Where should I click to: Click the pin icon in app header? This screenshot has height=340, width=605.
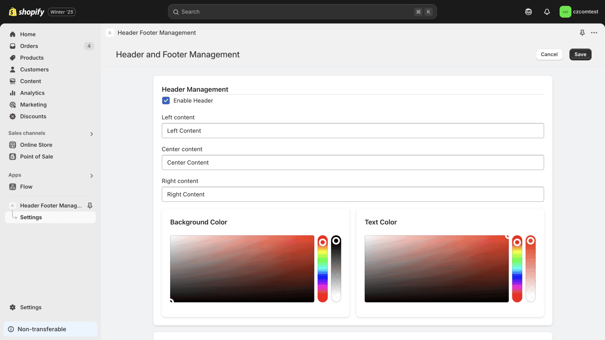582,33
